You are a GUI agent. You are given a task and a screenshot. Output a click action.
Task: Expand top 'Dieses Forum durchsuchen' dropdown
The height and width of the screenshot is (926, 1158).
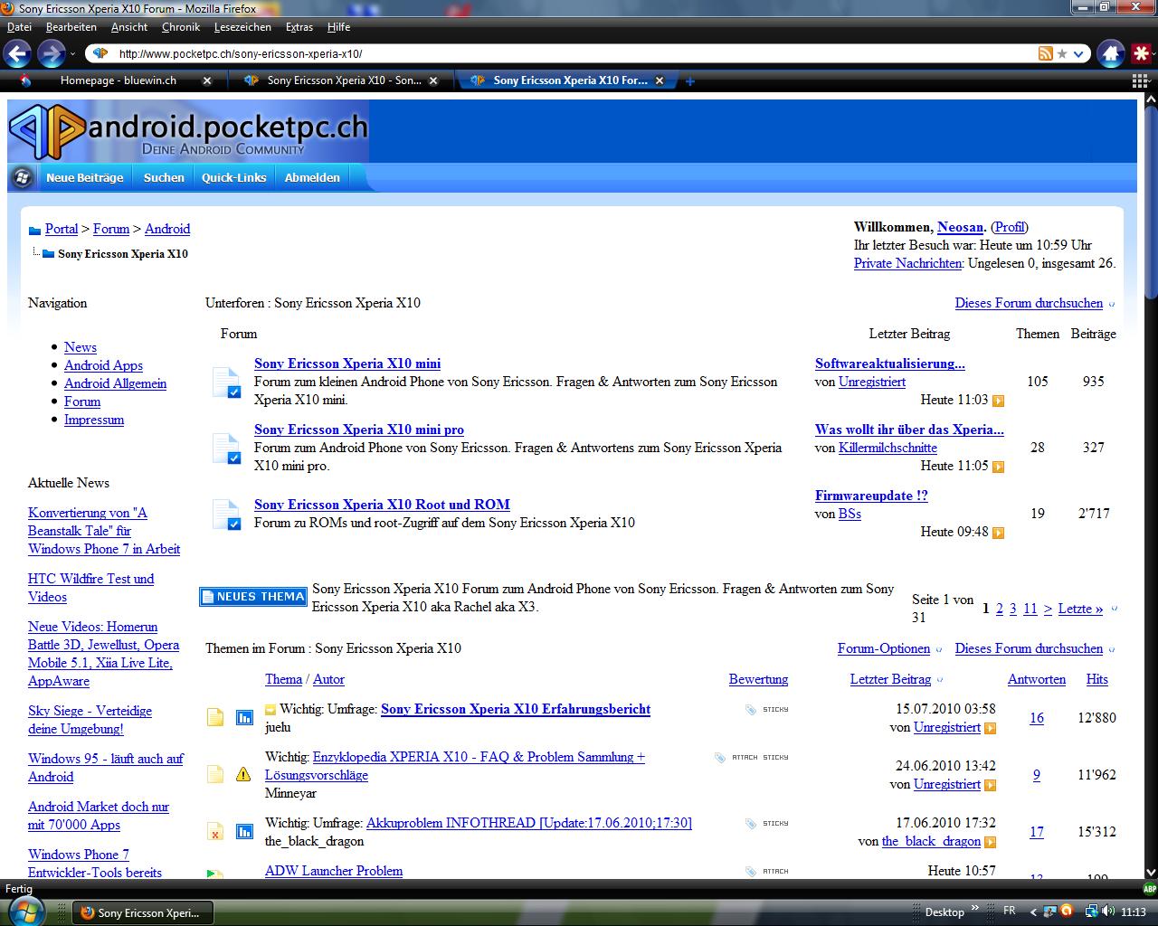tap(1112, 304)
